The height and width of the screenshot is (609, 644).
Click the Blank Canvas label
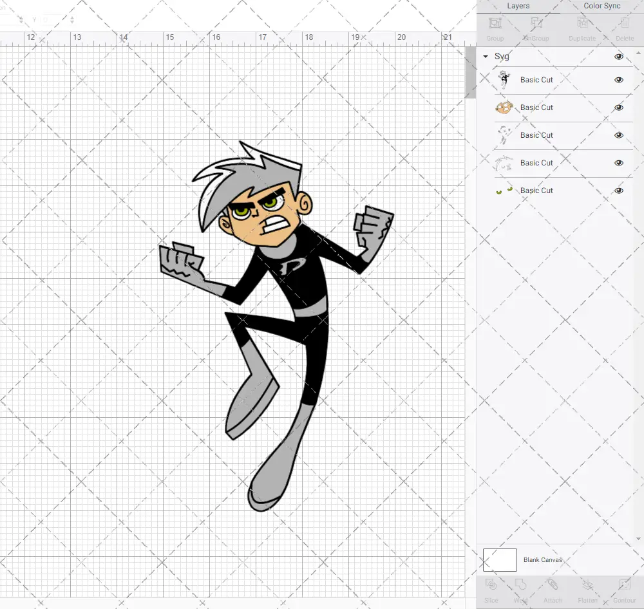(542, 559)
